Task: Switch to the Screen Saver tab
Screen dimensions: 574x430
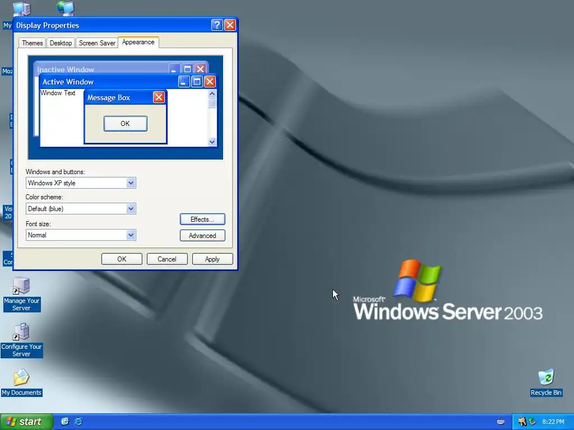Action: point(97,43)
